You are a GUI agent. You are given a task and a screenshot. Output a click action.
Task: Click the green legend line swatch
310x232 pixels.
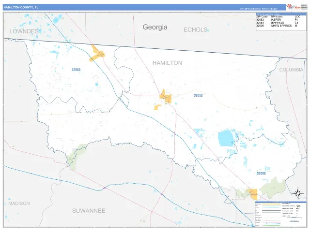271,226
